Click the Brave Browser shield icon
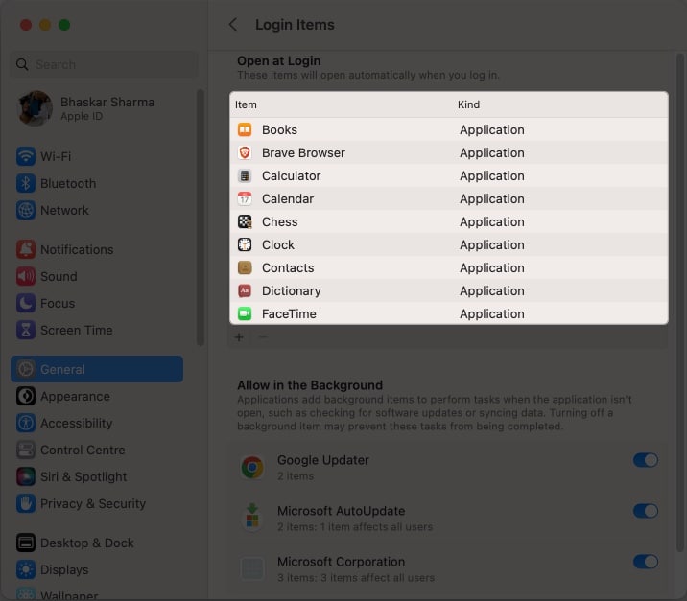 (x=245, y=152)
